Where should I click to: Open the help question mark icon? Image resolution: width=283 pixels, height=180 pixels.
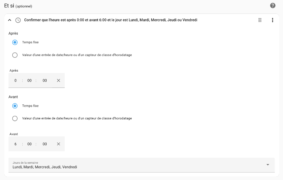click(x=272, y=6)
